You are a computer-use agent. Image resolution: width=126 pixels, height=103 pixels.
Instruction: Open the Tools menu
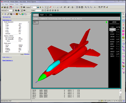click(x=17, y=4)
